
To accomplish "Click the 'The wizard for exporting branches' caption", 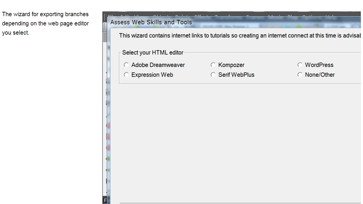I will 45,23.
